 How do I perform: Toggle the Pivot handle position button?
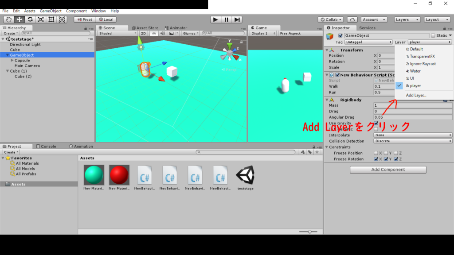84,19
